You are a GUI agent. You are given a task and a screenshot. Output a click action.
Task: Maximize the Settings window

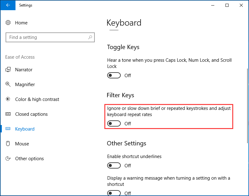click(227, 5)
